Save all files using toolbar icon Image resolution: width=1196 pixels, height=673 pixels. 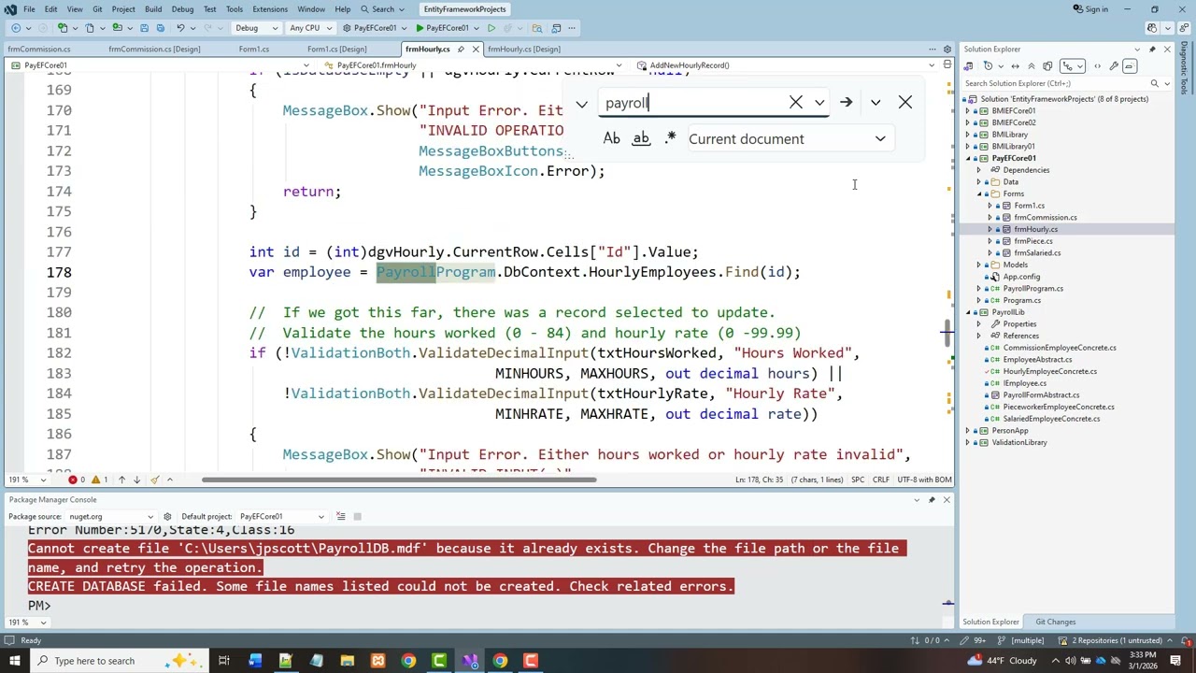(x=160, y=28)
